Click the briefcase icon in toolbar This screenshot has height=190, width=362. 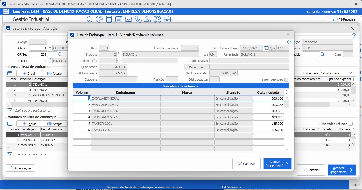tap(167, 19)
